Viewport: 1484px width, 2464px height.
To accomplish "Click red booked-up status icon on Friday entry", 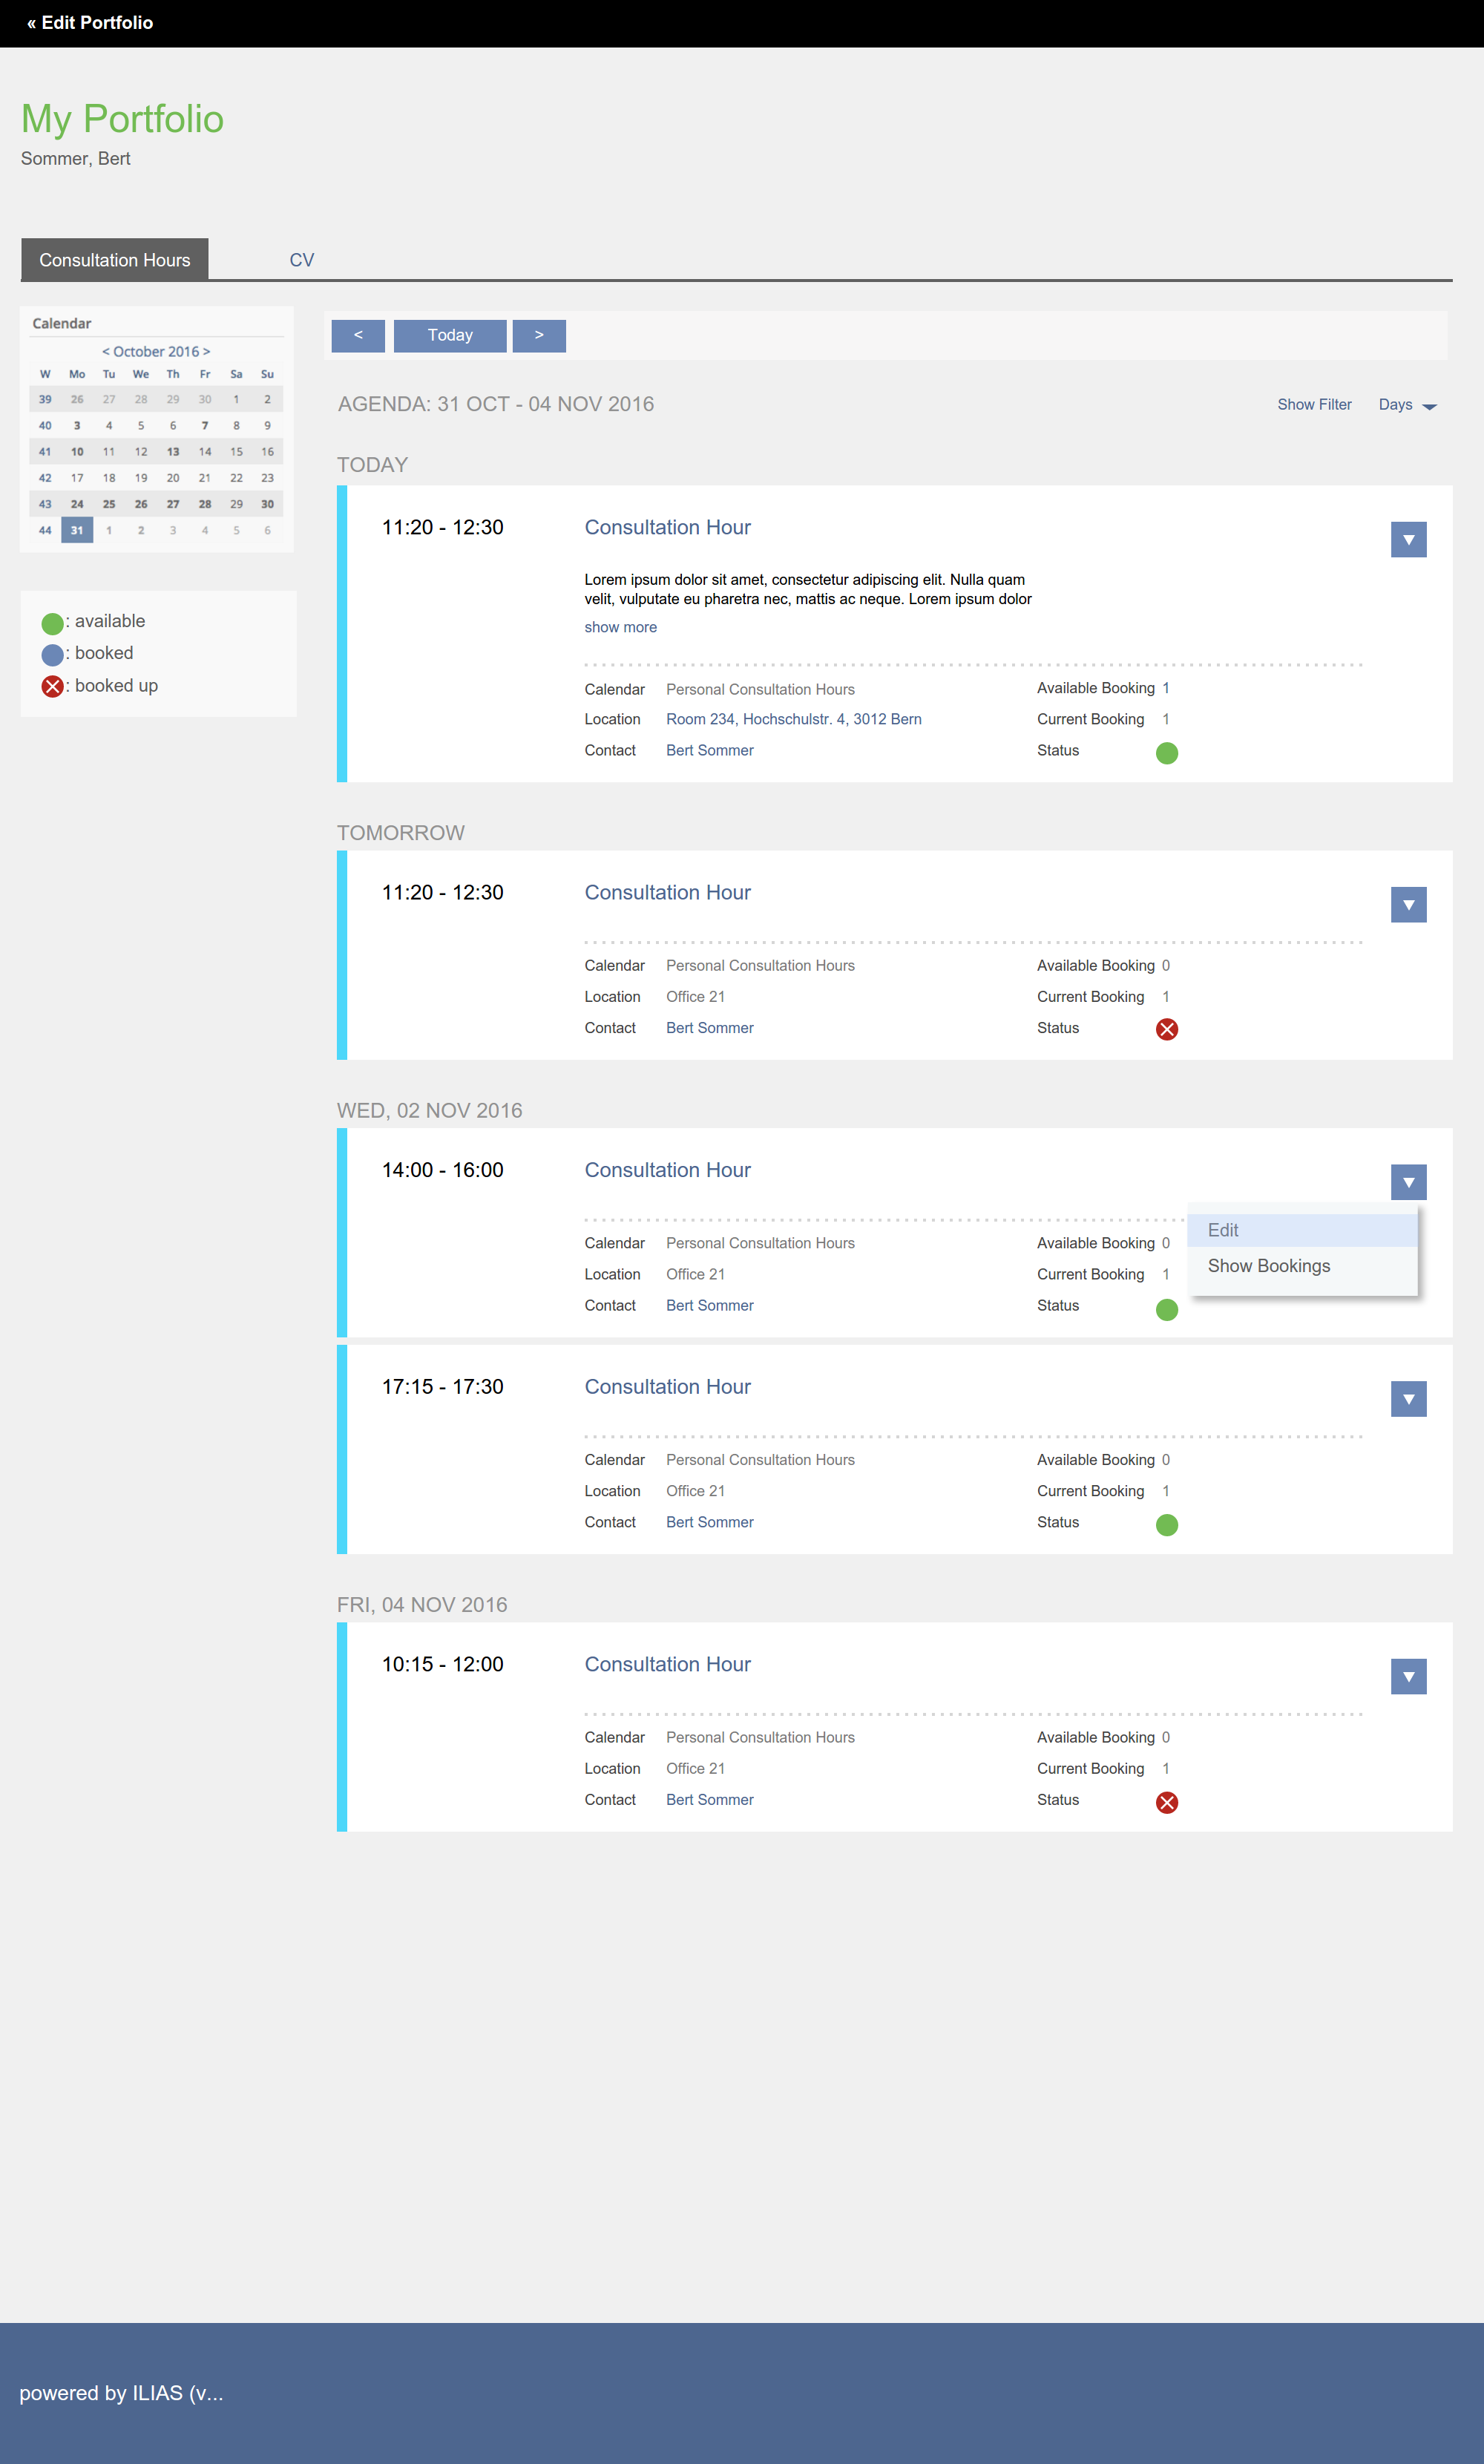I will pos(1166,1802).
